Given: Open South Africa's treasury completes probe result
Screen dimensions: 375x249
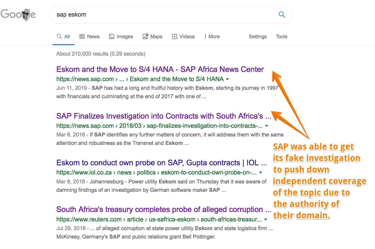Looking at the screenshot, I should [x=164, y=209].
